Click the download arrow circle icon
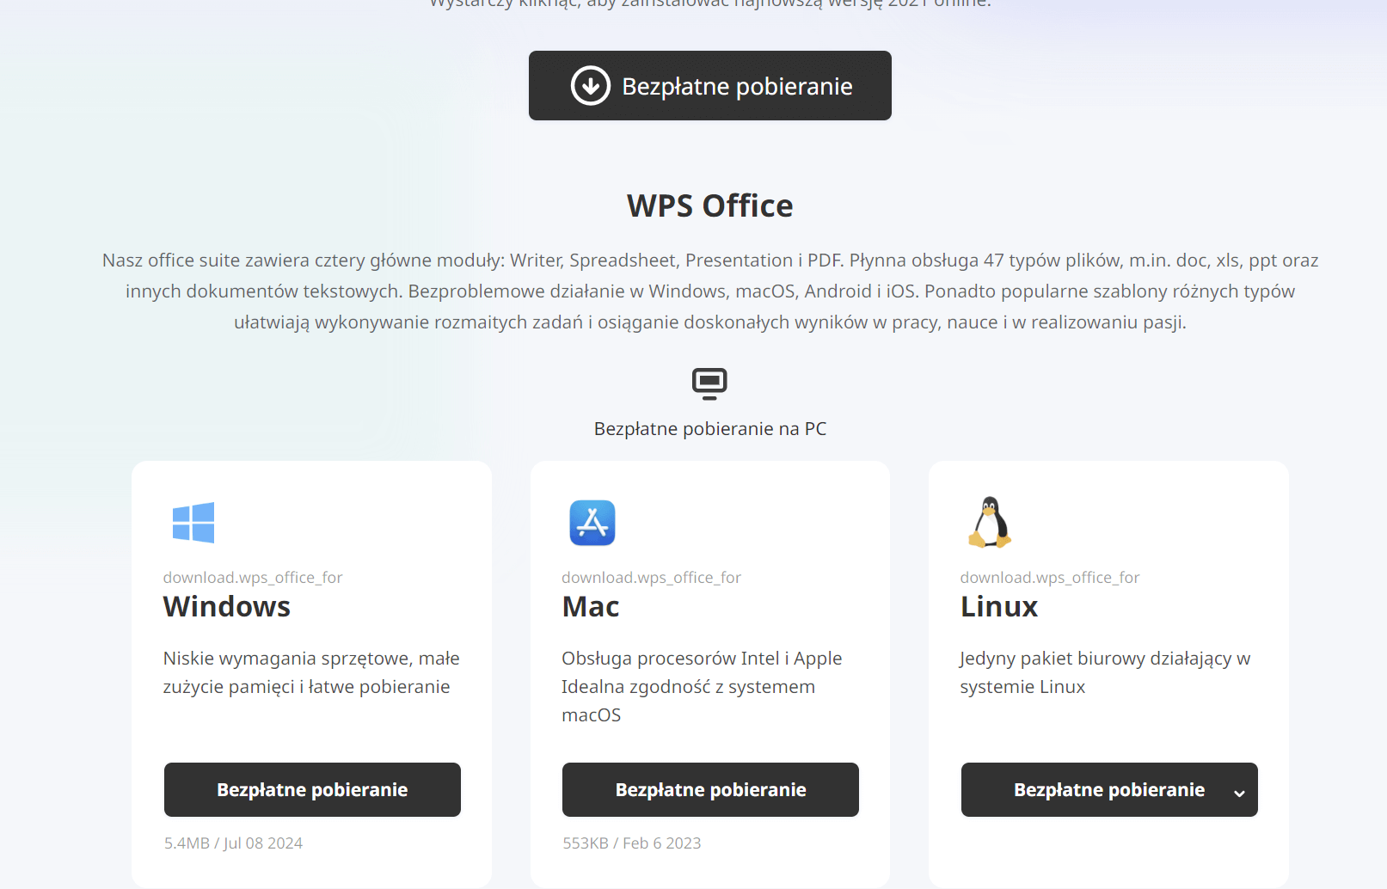Viewport: 1387px width, 889px height. click(x=591, y=86)
